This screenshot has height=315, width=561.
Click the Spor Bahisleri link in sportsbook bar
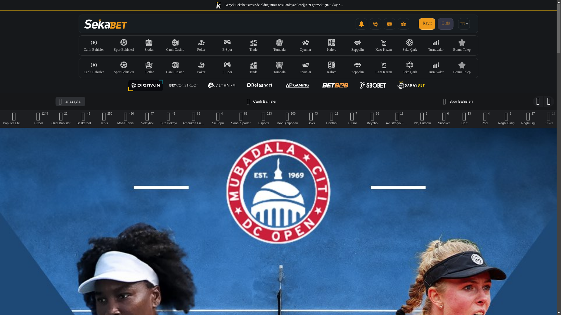click(458, 101)
